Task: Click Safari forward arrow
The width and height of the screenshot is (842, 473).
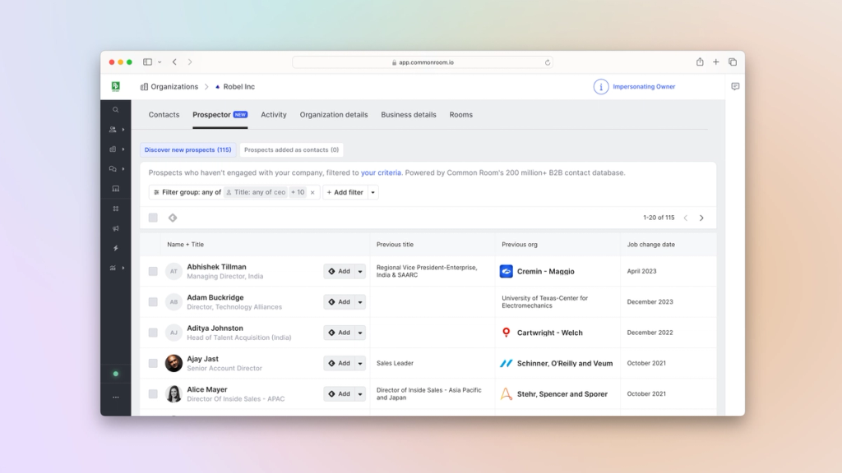Action: point(190,62)
